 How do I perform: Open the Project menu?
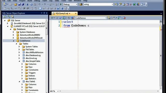click(x=22, y=1)
